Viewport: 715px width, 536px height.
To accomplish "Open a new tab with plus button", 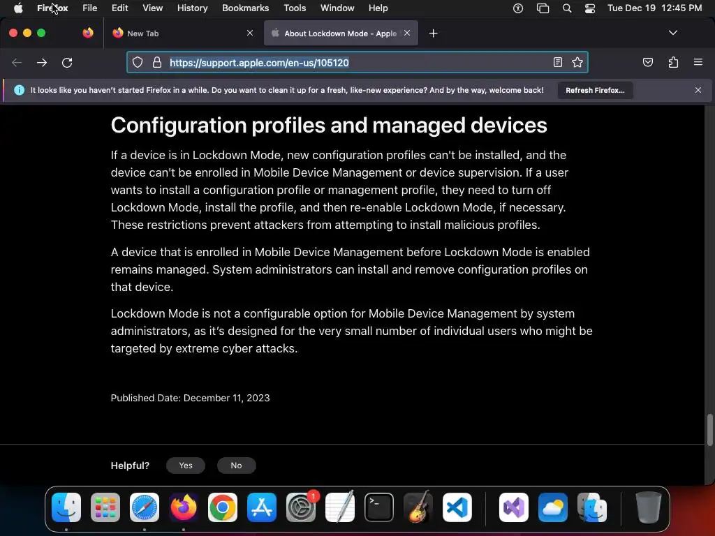I will pos(433,33).
